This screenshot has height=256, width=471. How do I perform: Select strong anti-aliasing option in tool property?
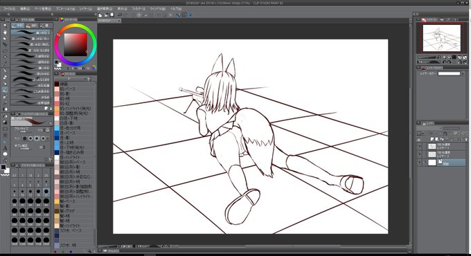pyautogui.click(x=43, y=138)
